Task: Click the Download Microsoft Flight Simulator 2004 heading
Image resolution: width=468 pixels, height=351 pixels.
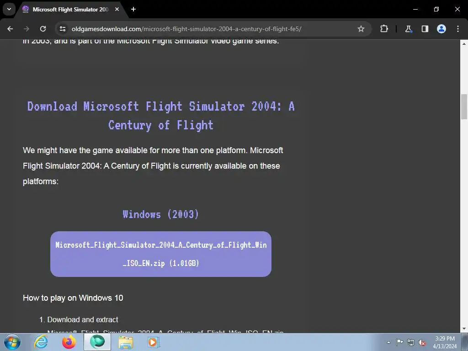Action: [x=161, y=116]
